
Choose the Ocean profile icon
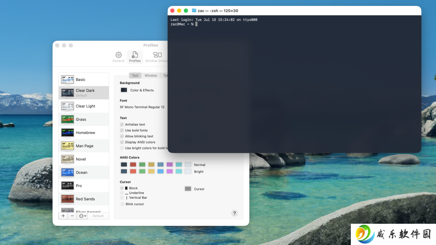coord(67,172)
